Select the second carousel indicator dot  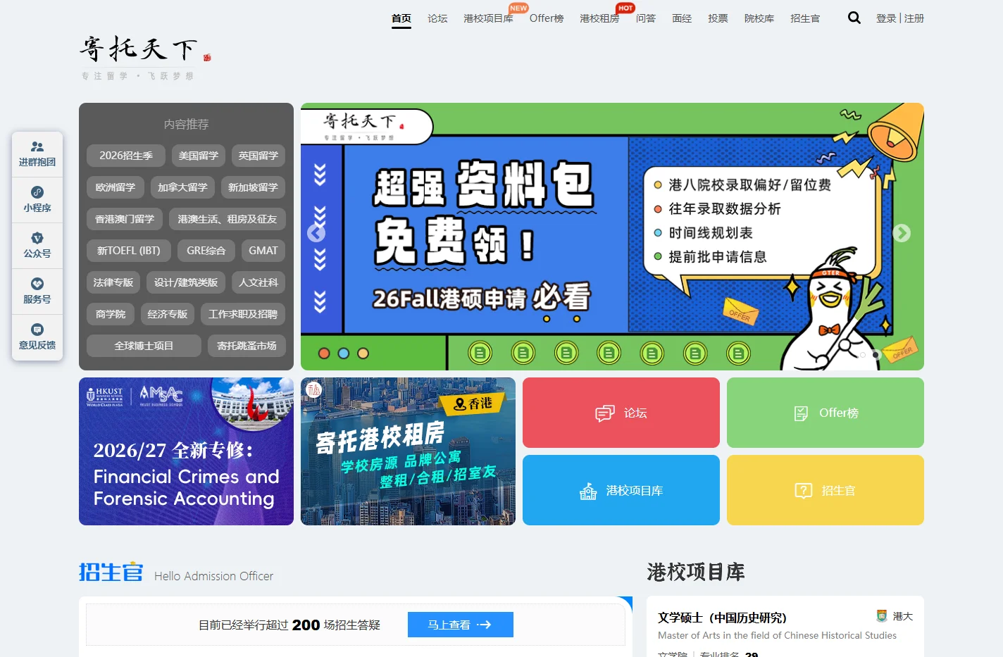(x=876, y=355)
